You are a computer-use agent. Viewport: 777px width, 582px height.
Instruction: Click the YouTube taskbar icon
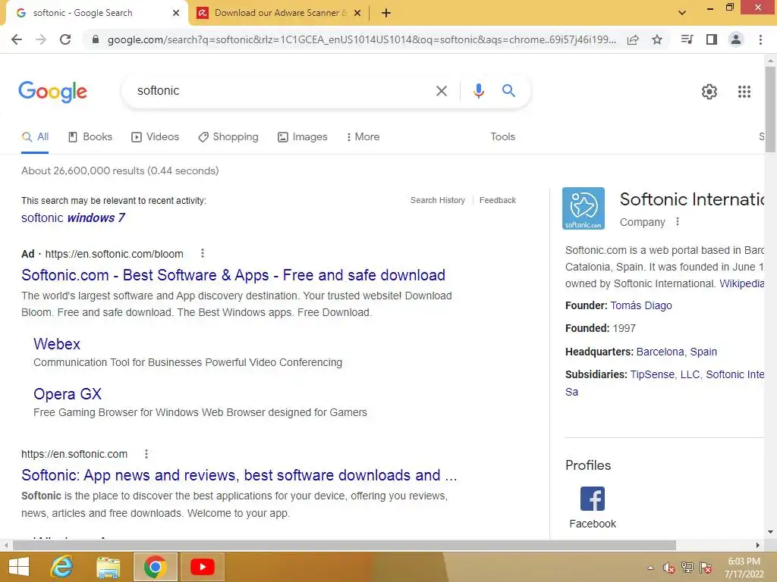coord(202,567)
